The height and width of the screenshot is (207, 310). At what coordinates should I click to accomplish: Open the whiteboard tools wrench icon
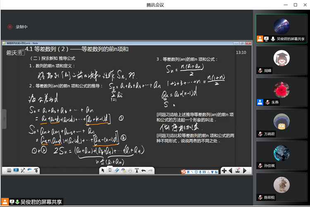pyautogui.click(x=23, y=171)
